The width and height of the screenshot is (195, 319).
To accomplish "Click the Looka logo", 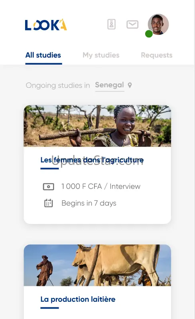I will tap(46, 25).
